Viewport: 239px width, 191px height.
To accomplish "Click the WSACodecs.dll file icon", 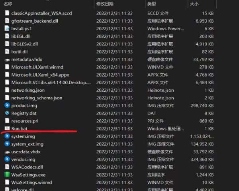I will 7,167.
